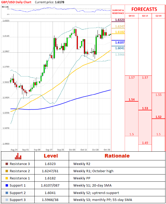Click the Resistance 1 yellow color swatch
This screenshot has width=166, height=204.
(7, 178)
